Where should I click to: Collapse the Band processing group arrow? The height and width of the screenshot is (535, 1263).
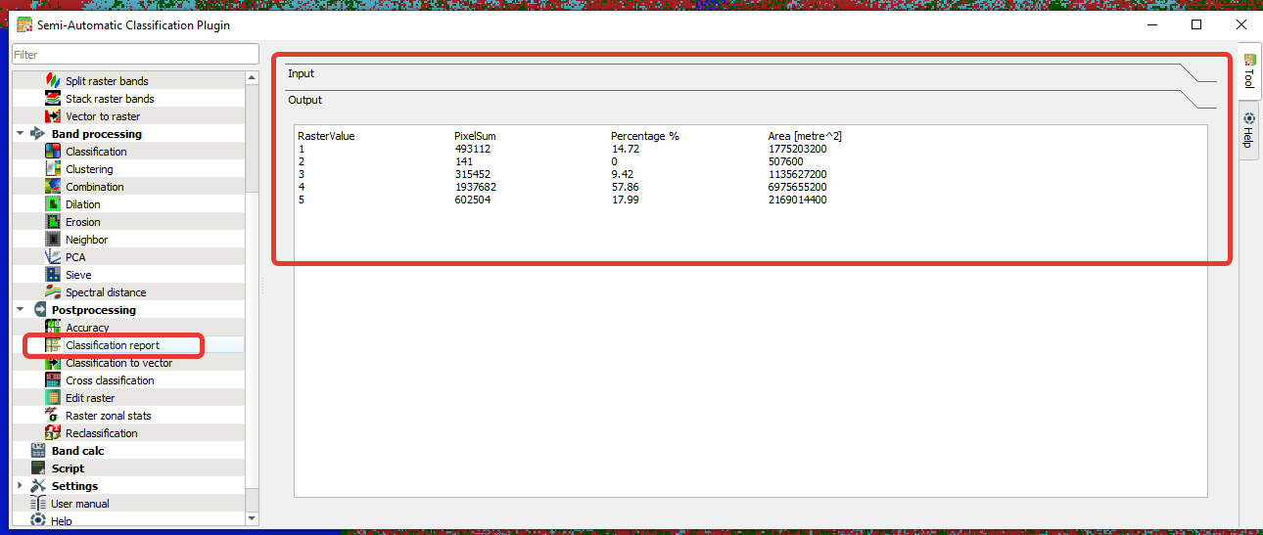pos(21,134)
